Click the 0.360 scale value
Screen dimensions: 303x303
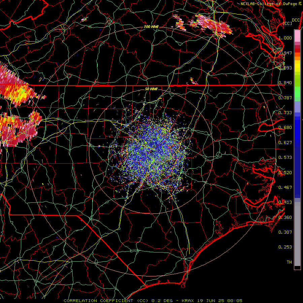285,217
